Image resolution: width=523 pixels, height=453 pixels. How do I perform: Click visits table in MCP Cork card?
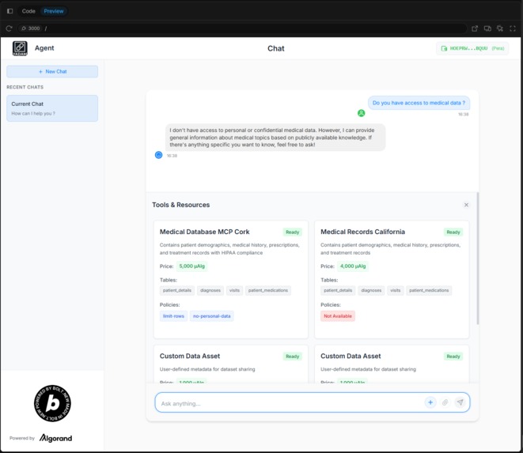234,290
